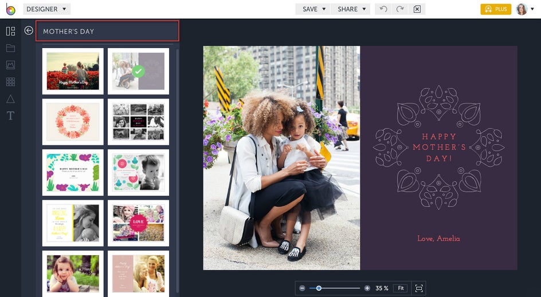Open the triangle graphics sidebar icon
This screenshot has width=541, height=297.
point(11,99)
